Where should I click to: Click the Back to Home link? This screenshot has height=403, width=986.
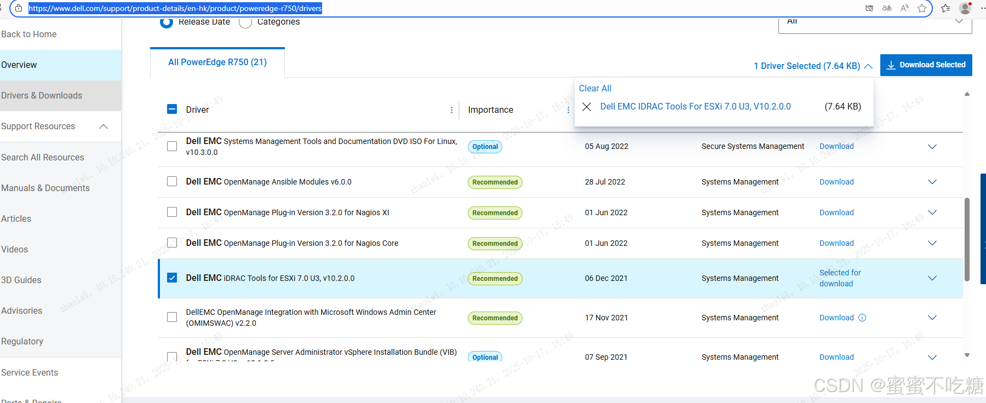click(28, 34)
